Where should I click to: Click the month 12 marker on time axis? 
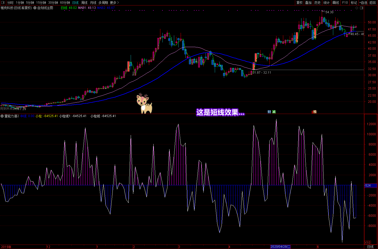point(48,247)
